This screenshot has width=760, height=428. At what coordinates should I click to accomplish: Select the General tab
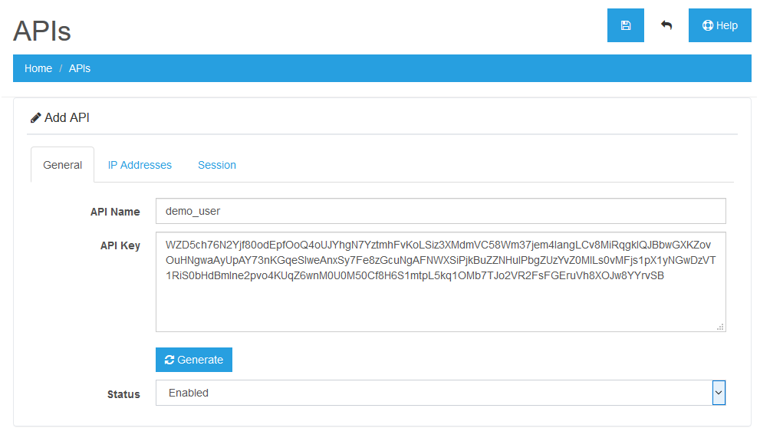click(62, 165)
